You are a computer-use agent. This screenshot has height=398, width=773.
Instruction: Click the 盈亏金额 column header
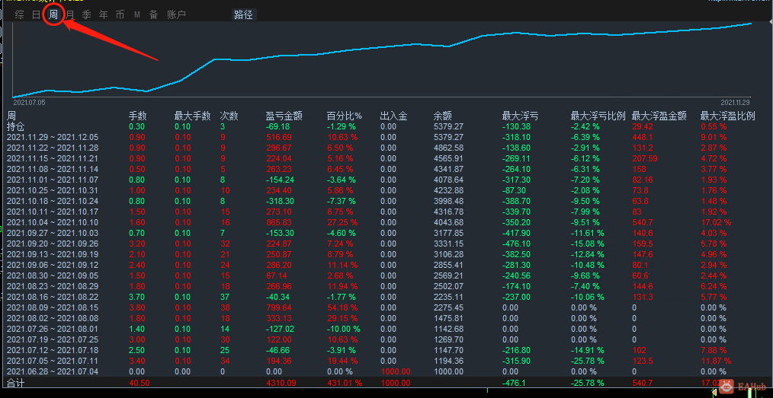[x=284, y=116]
